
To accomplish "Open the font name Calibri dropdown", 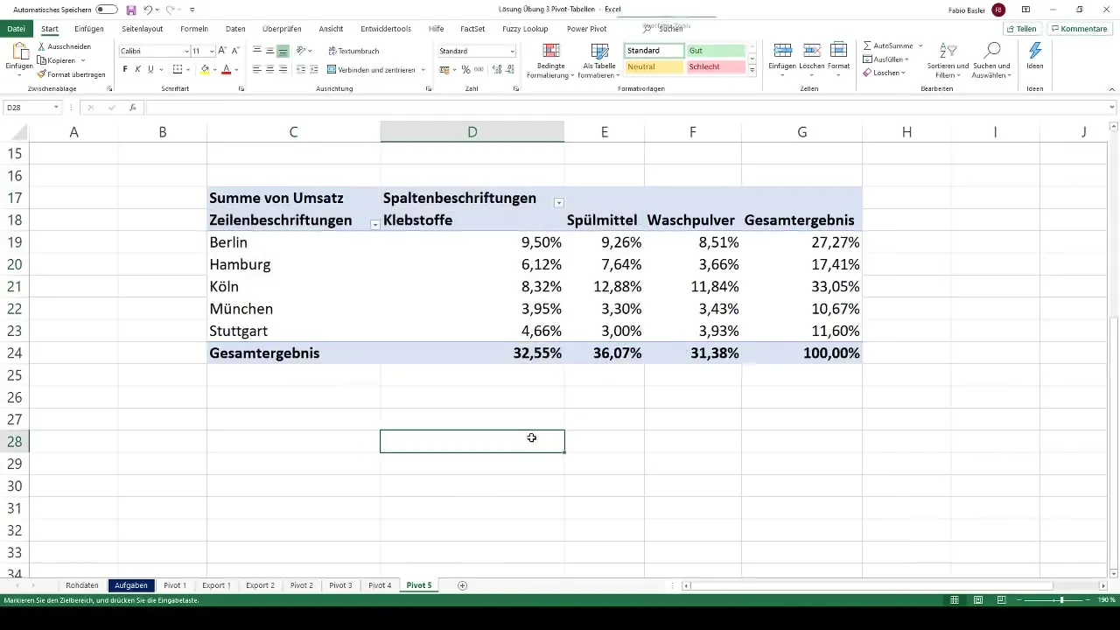I will [185, 52].
